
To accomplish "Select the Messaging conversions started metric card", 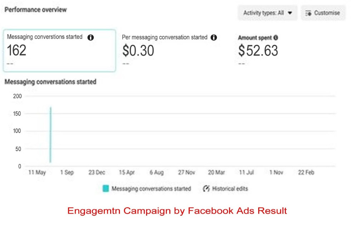I will 59,50.
